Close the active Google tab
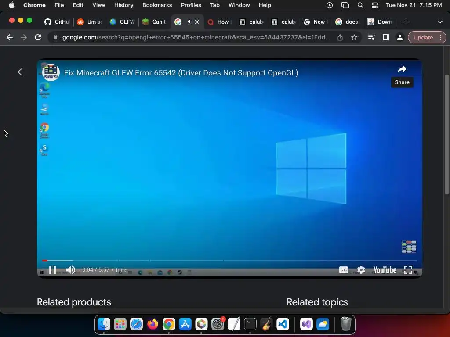 tap(197, 22)
